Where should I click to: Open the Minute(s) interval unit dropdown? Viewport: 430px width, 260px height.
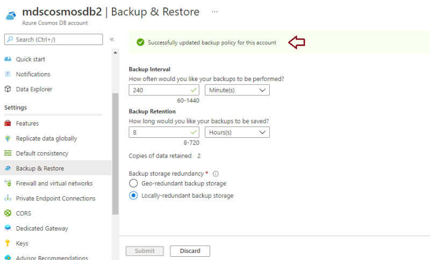pyautogui.click(x=237, y=90)
